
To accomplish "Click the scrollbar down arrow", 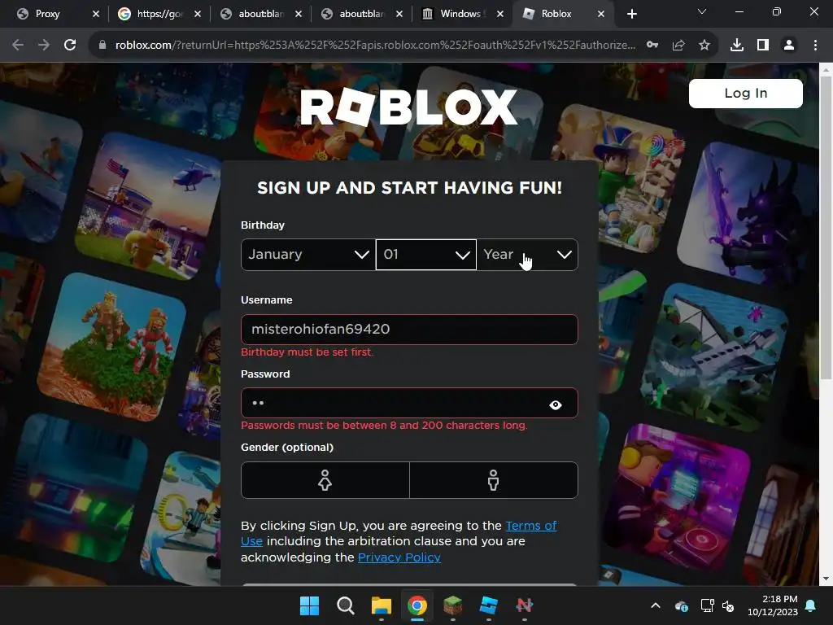I will [826, 579].
